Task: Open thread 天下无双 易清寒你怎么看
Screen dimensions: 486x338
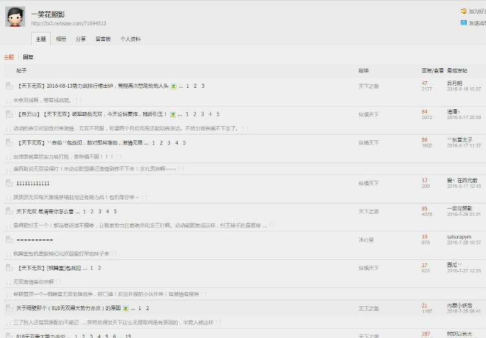Action: [45, 211]
